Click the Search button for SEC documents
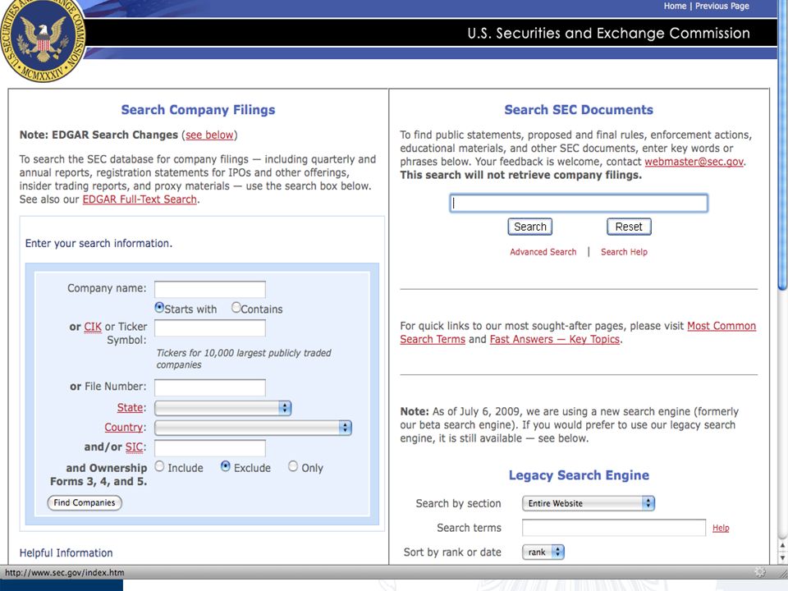The image size is (788, 591). 529,227
